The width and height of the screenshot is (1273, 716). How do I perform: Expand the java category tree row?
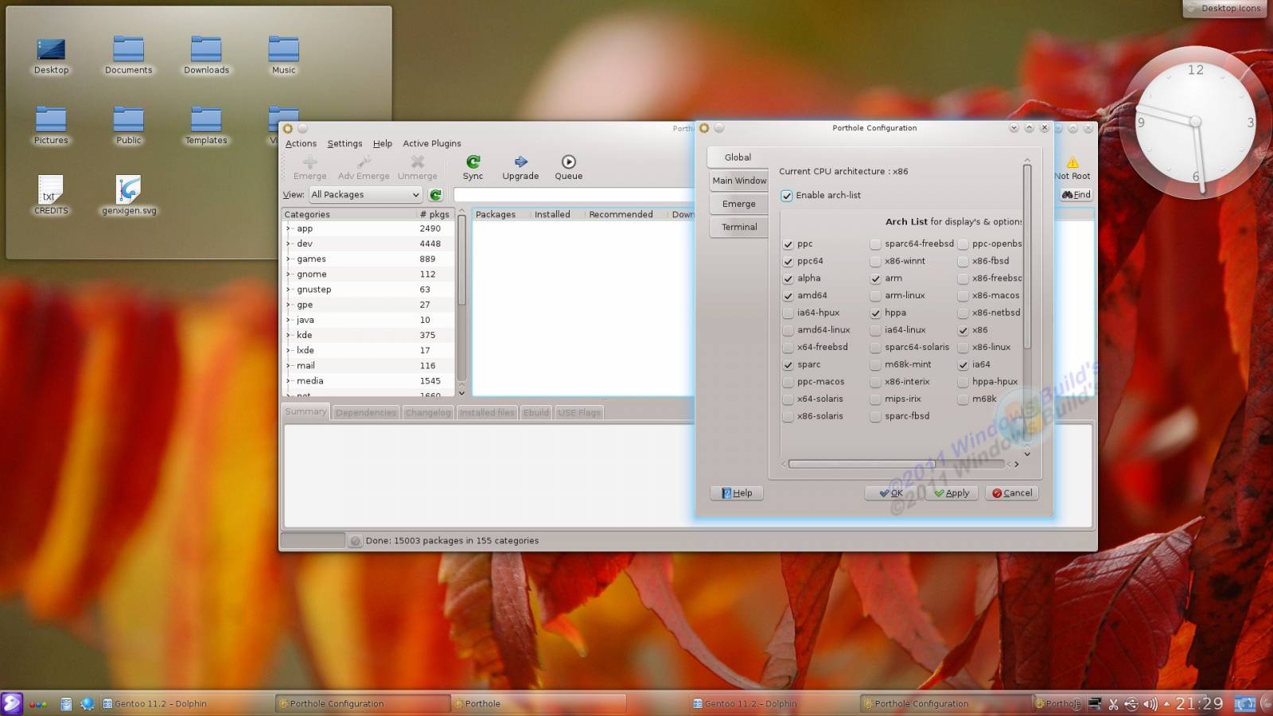tap(289, 320)
